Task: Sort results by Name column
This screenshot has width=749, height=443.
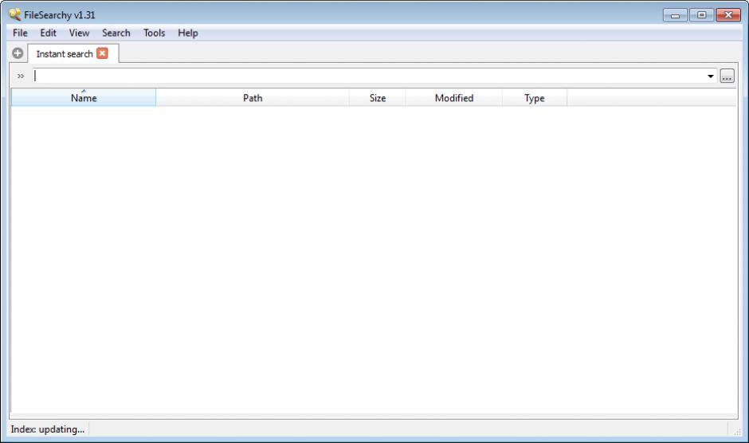Action: coord(84,97)
